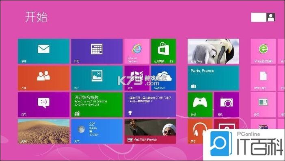Launch the 360 browser green e tile
Screen dimensions: 285x161
(x=263, y=51)
